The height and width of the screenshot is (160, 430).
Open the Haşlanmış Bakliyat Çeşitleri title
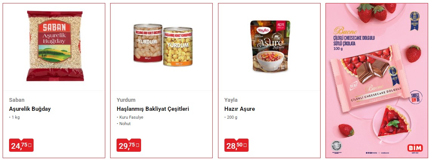[153, 109]
